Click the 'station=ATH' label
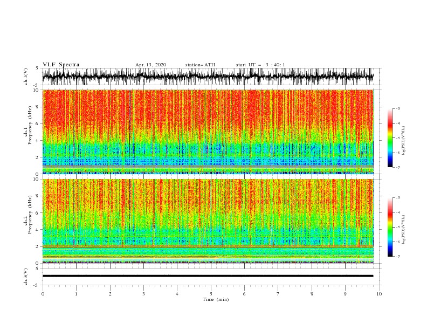The height and width of the screenshot is (330, 427). pyautogui.click(x=200, y=65)
